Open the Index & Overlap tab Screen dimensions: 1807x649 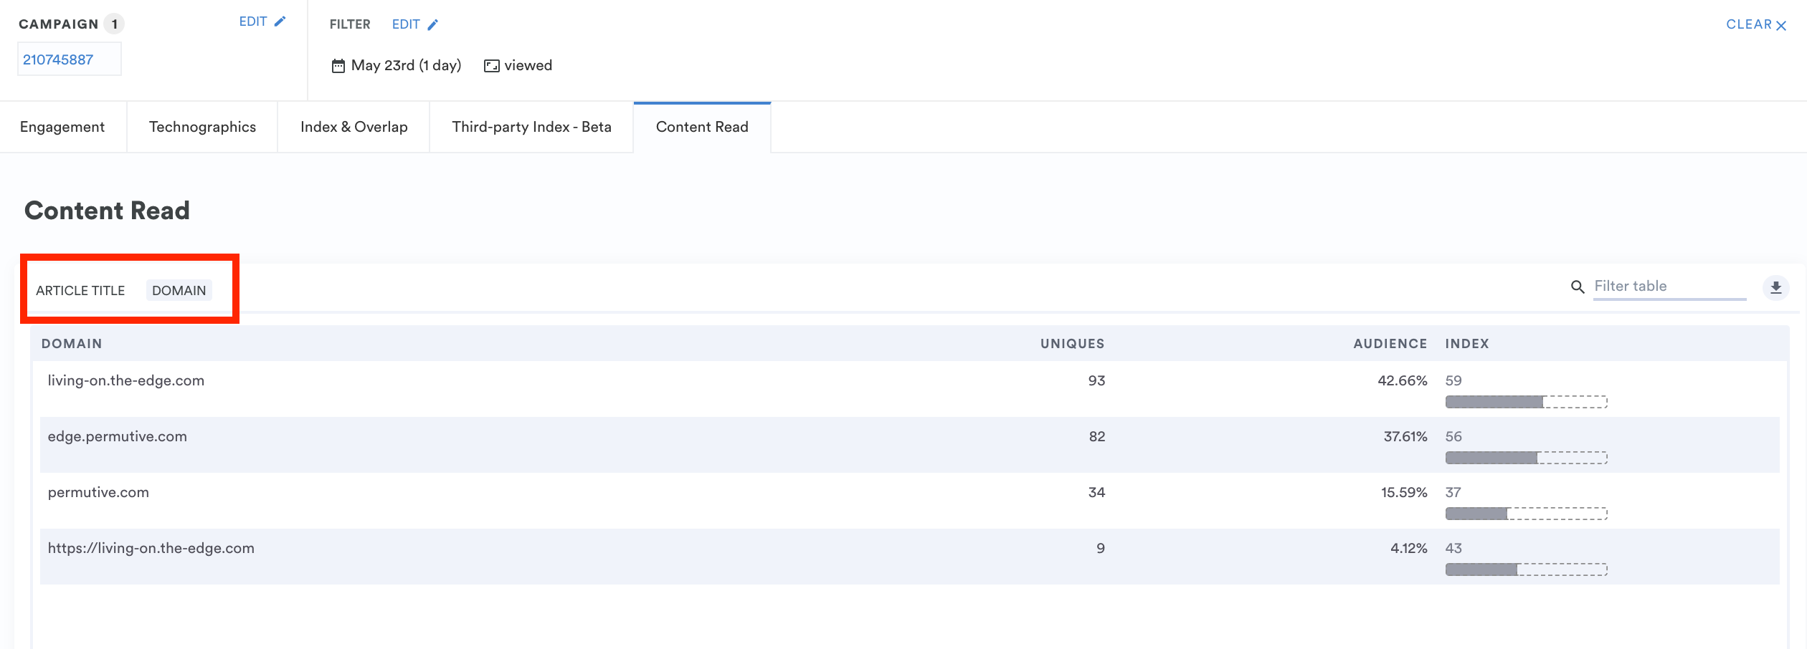354,127
